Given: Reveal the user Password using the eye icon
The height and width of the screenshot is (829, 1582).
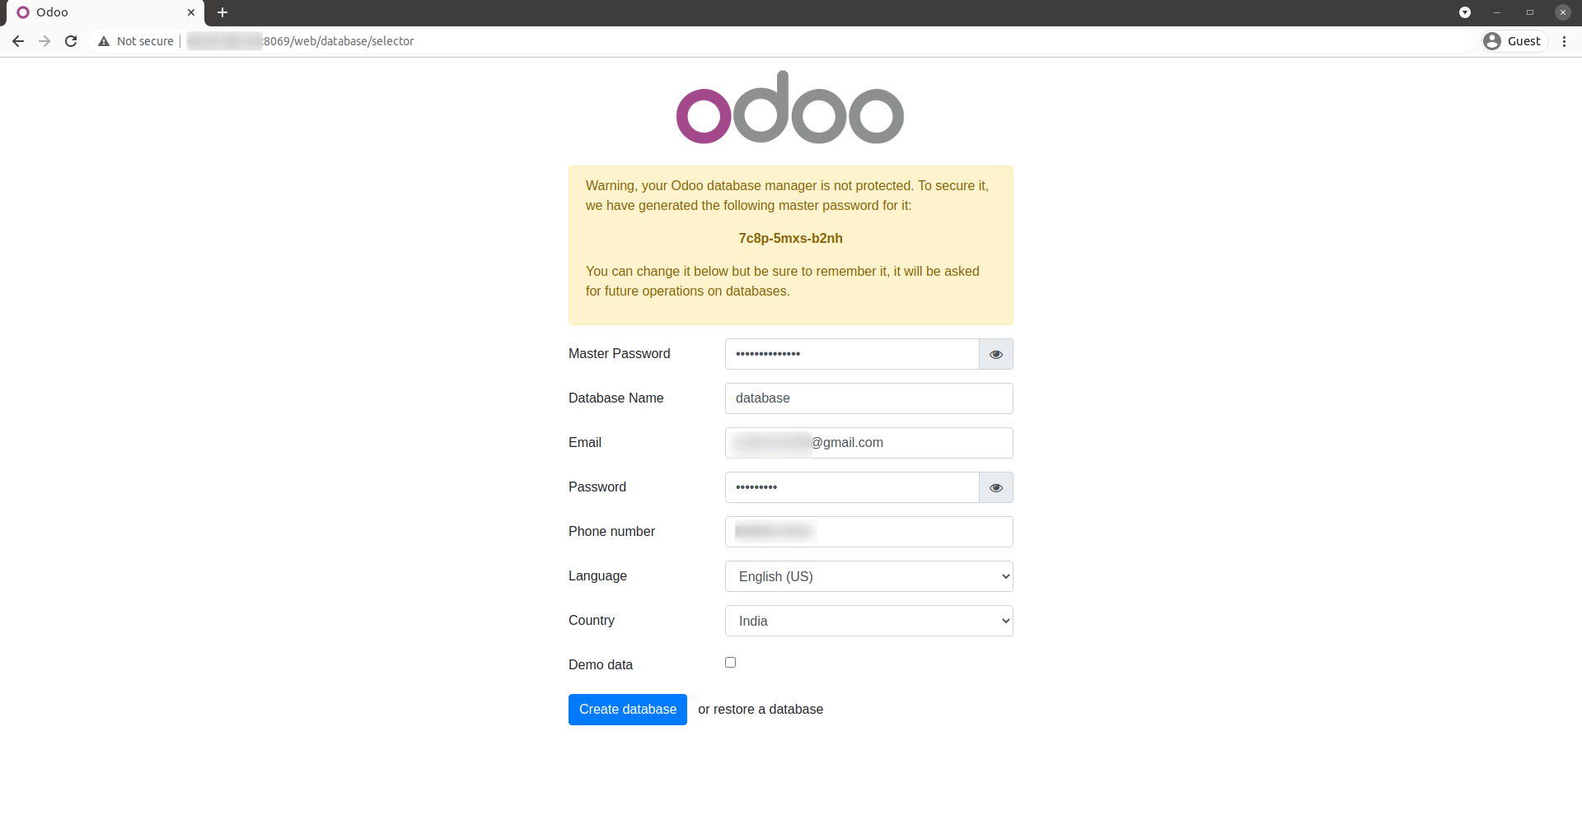Looking at the screenshot, I should tap(996, 487).
